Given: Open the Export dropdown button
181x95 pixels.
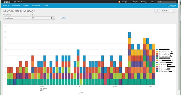Looking at the screenshot, I should [165, 11].
